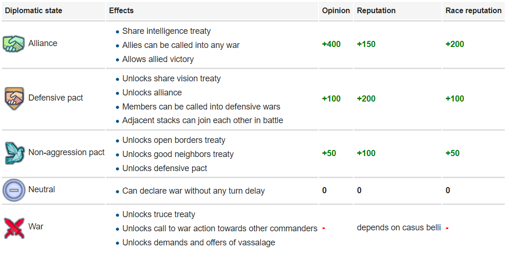
Task: Click the Alliance handshake icon
Action: click(14, 44)
